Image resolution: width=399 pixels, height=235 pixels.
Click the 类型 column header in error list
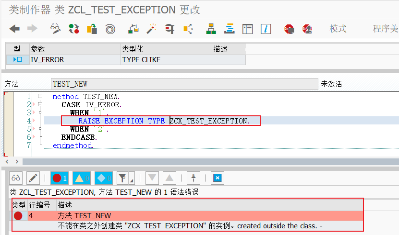tap(19, 205)
